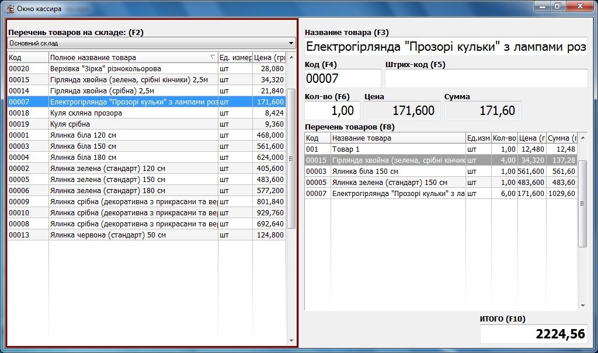Click the Ед. измер column header in warehouse list
The height and width of the screenshot is (353, 598).
point(235,58)
